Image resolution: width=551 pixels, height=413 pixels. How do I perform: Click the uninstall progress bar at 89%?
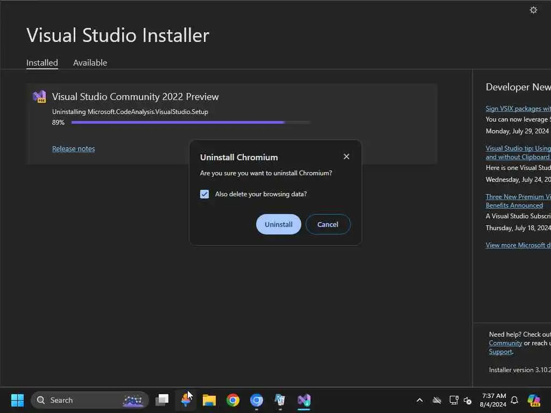(191, 123)
